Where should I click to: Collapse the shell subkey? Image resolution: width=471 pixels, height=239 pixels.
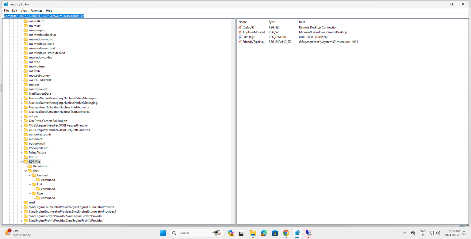coord(26,171)
